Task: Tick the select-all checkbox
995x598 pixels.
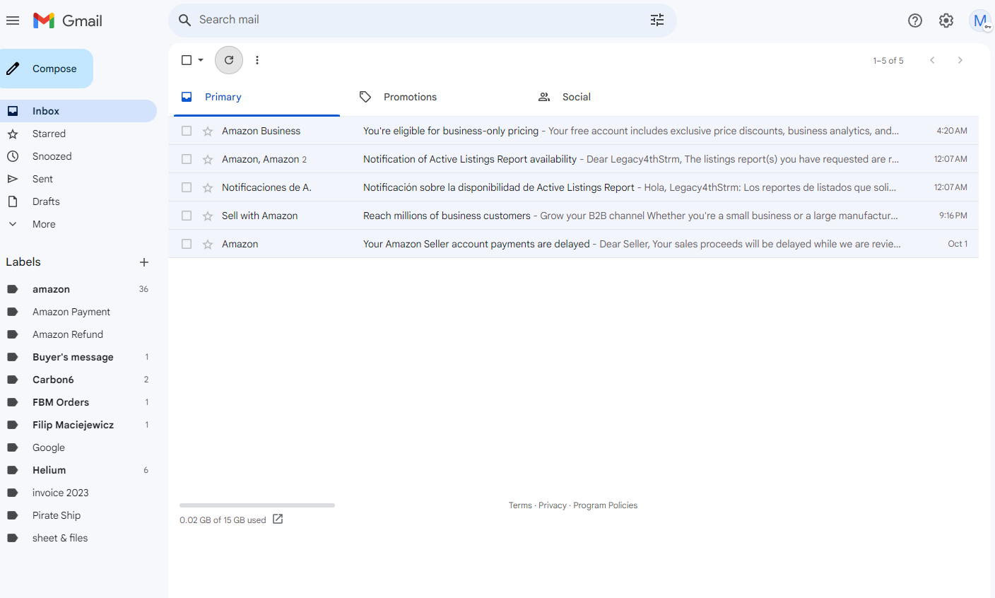Action: (x=187, y=60)
